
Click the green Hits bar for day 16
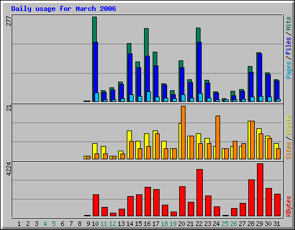[146, 42]
